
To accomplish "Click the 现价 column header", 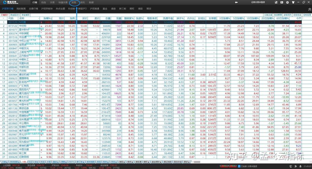I will click(x=61, y=18).
